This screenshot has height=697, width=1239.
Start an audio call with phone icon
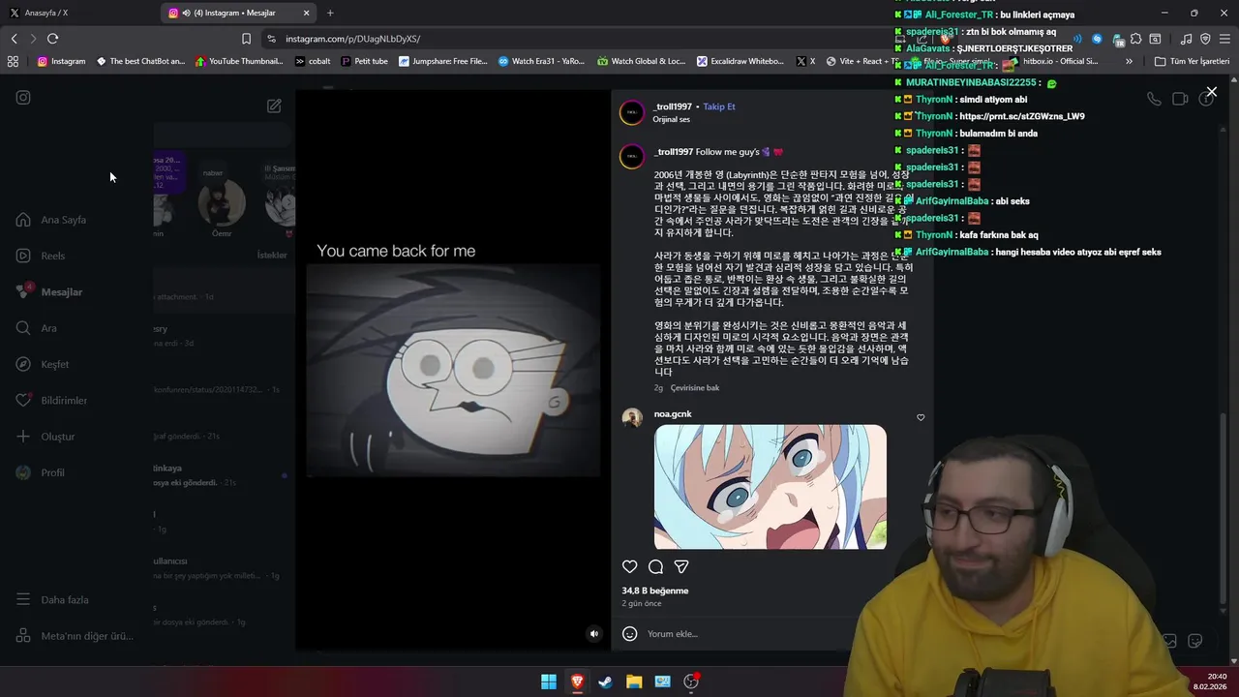(x=1154, y=99)
